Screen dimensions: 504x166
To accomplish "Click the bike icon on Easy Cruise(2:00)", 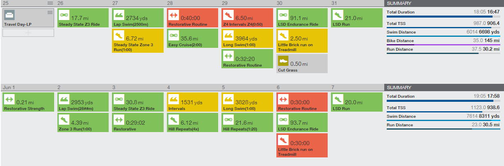I will click(x=173, y=36).
